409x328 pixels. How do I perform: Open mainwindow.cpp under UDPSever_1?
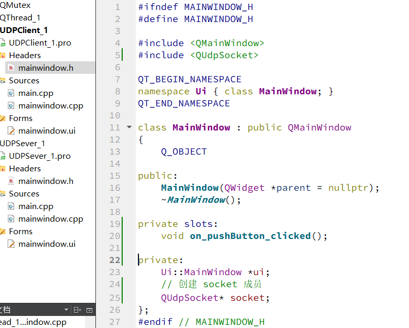point(51,219)
